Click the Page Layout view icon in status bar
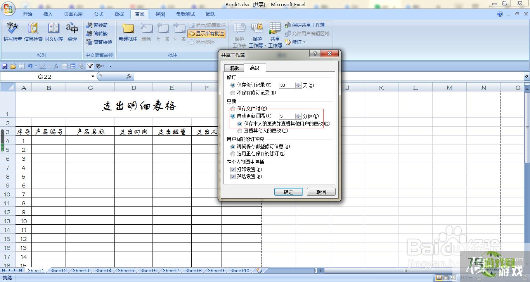 point(446,278)
